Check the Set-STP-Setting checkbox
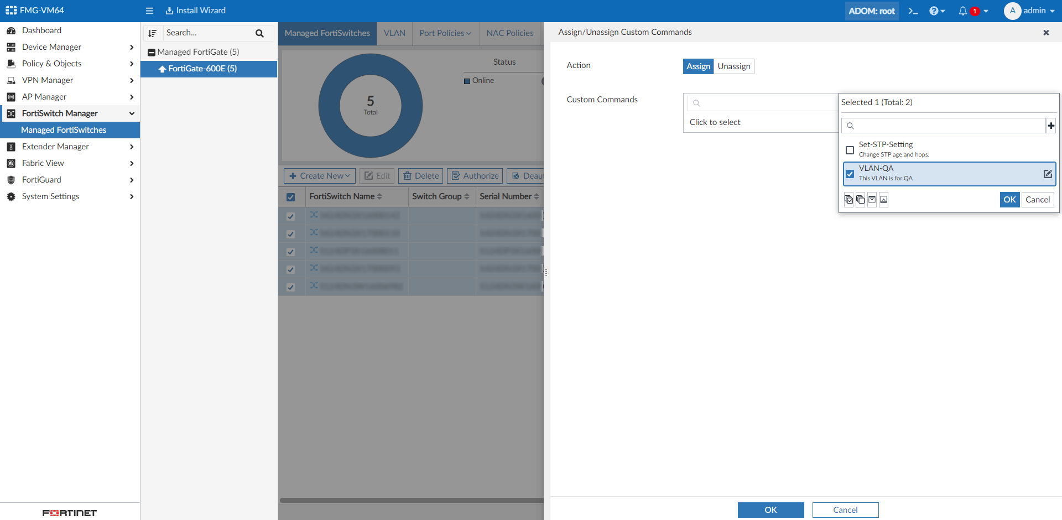1062x520 pixels. (x=850, y=150)
